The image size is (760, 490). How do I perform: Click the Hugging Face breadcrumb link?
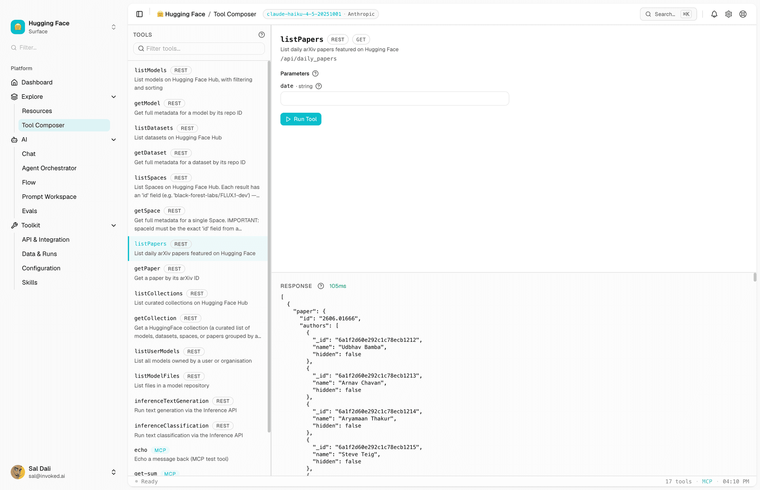coord(185,14)
